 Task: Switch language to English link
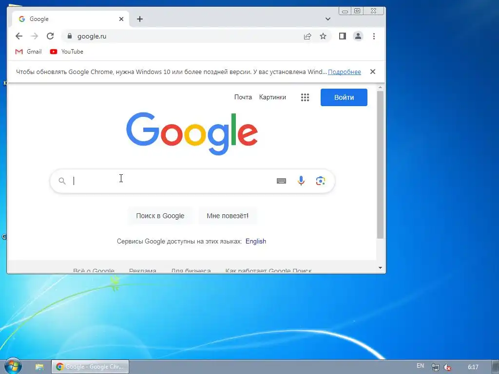[255, 242]
